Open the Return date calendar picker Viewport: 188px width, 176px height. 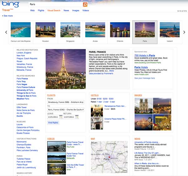point(76,117)
